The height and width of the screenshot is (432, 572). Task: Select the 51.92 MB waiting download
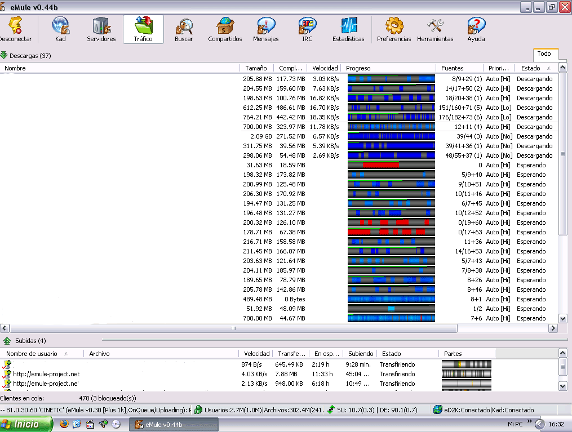[279, 309]
